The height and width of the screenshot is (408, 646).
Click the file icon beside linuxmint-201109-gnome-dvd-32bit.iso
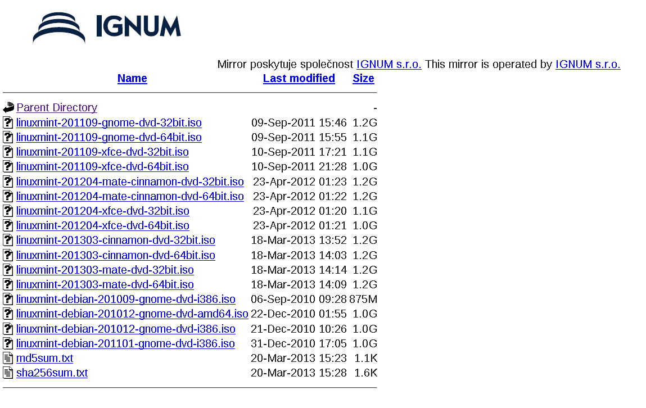pyautogui.click(x=8, y=123)
